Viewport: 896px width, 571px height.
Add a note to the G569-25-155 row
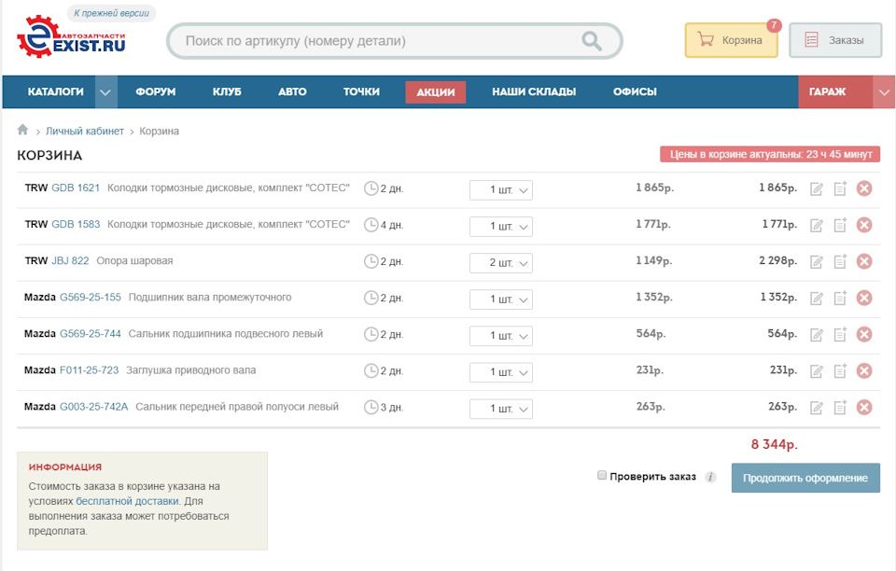point(840,298)
